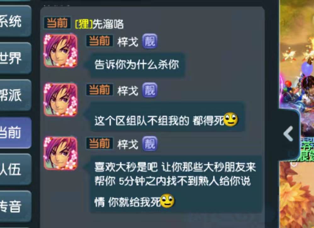Collapse the chat panel with the left arrow

(289, 134)
